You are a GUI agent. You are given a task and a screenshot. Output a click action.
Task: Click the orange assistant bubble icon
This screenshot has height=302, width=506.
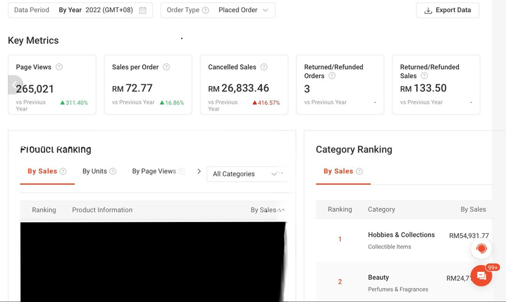click(x=481, y=248)
